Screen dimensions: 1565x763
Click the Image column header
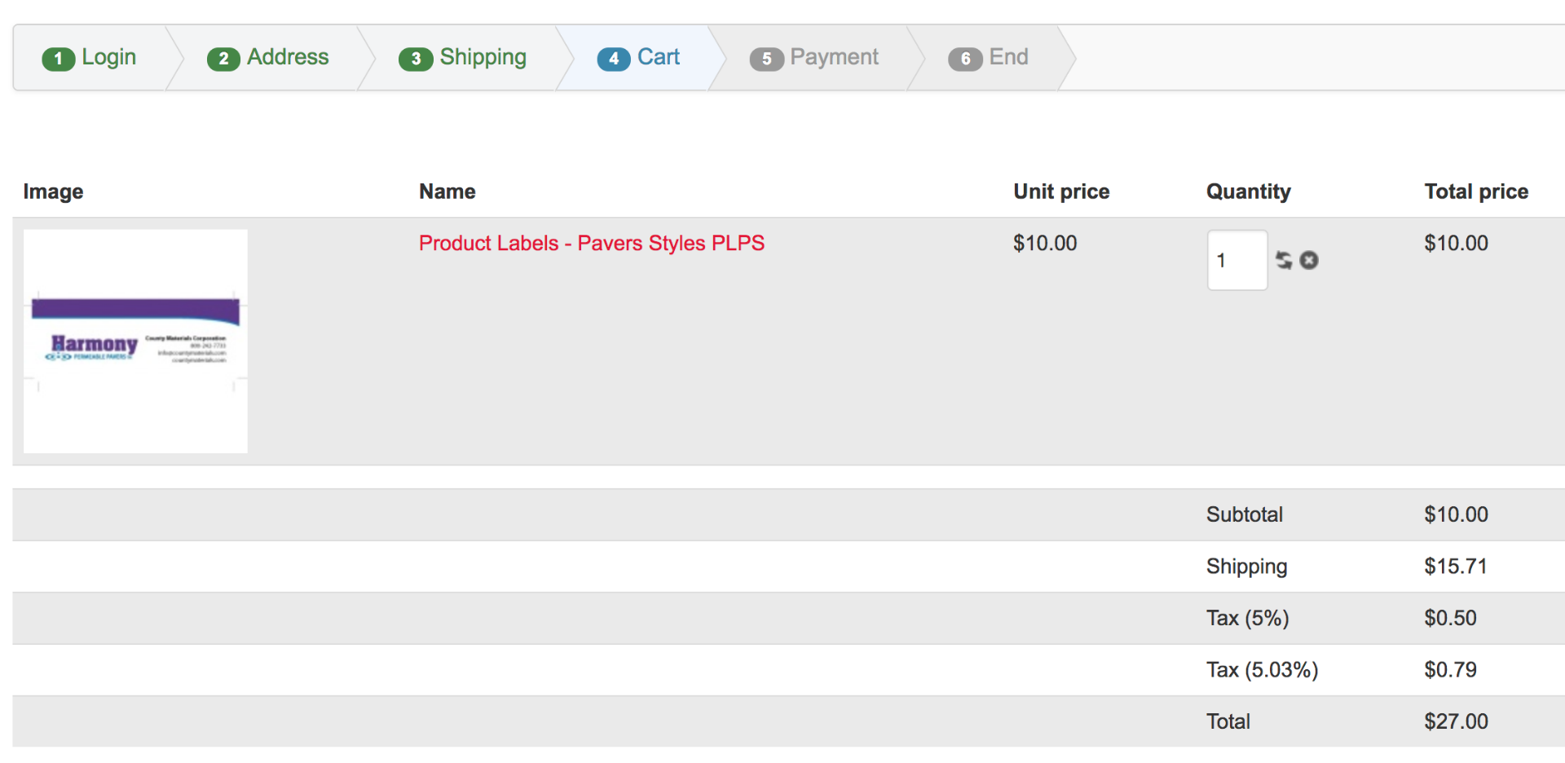[53, 192]
